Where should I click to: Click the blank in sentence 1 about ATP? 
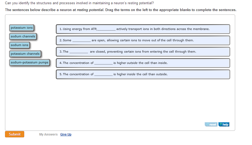coord(106,29)
